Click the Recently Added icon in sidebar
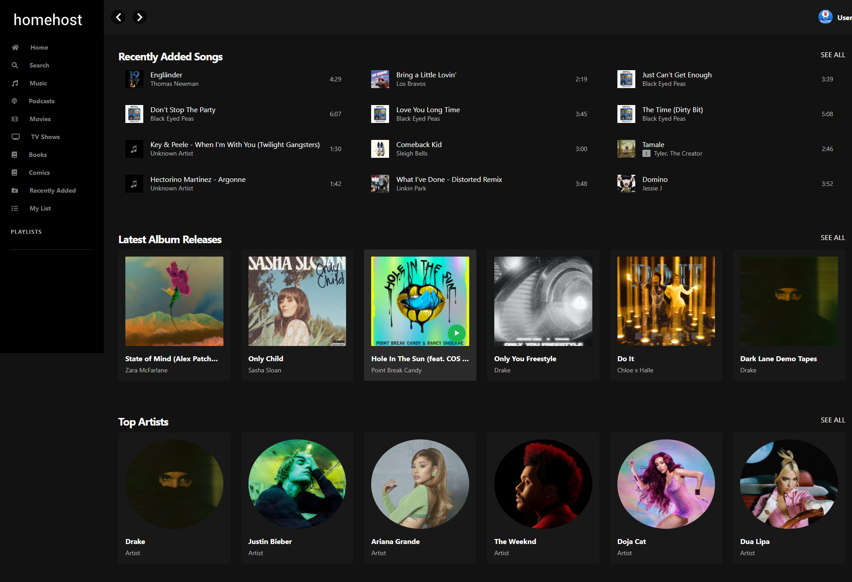The image size is (852, 582). click(x=15, y=190)
